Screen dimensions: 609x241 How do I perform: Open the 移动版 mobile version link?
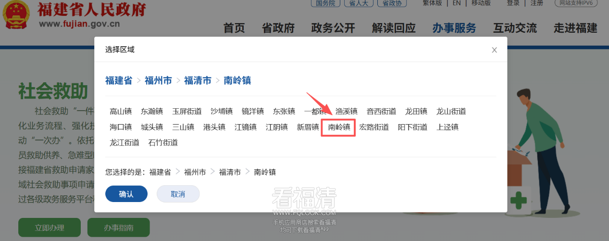coord(481,3)
